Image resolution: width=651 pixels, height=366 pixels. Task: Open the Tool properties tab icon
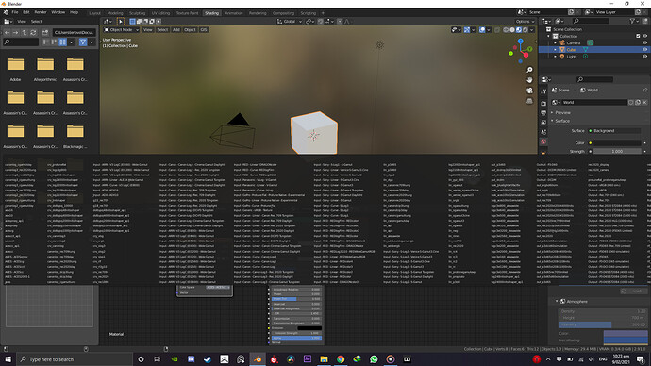(543, 91)
